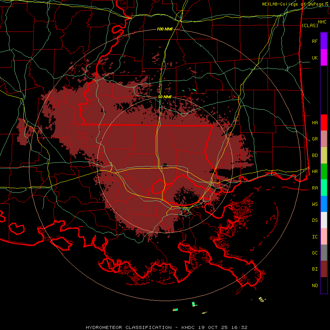Click the purple RF legend color swatch

point(324,41)
